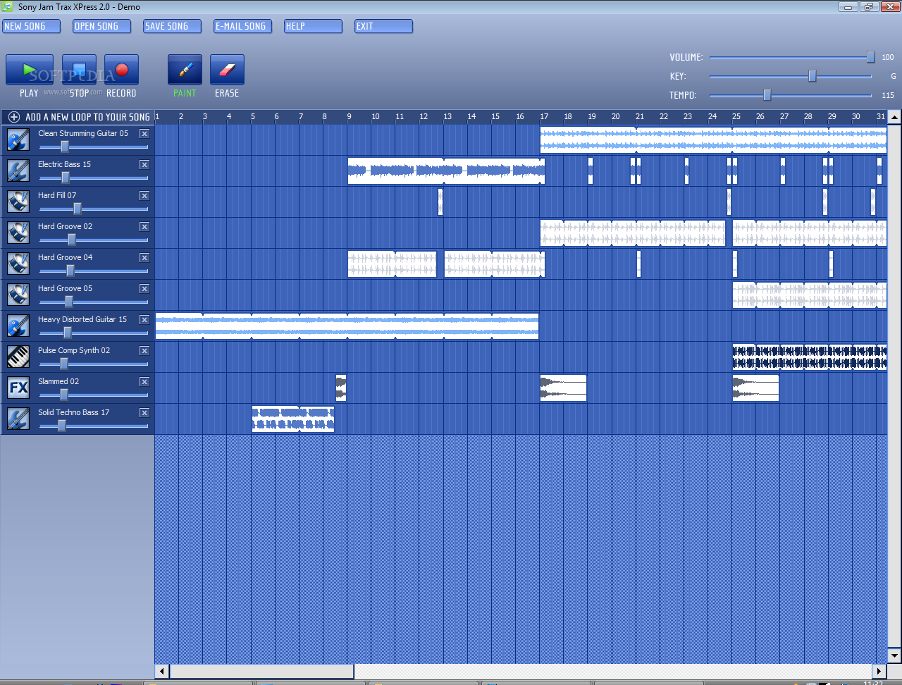Click the TEMPO slider handle

tap(767, 95)
